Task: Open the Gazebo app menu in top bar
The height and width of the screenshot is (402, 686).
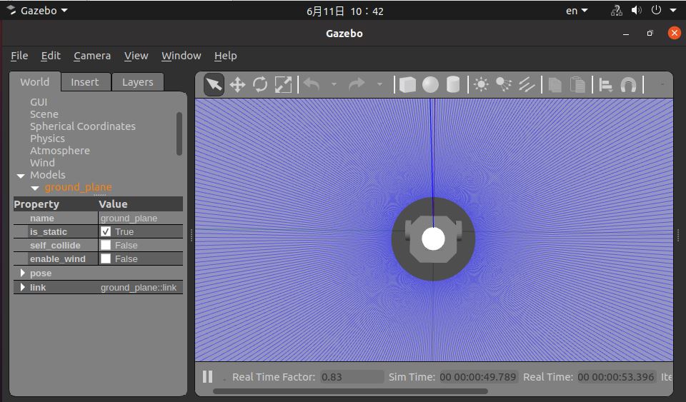Action: (37, 11)
